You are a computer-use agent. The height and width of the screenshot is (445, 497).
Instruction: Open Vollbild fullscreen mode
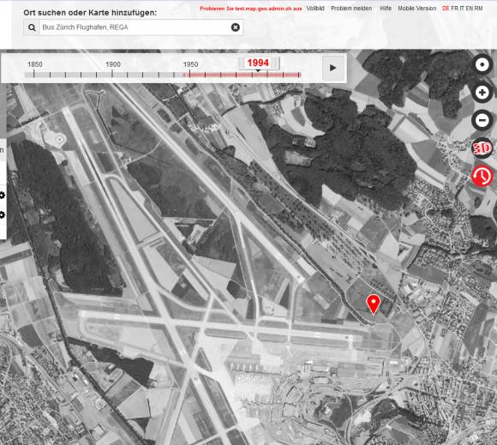point(315,9)
